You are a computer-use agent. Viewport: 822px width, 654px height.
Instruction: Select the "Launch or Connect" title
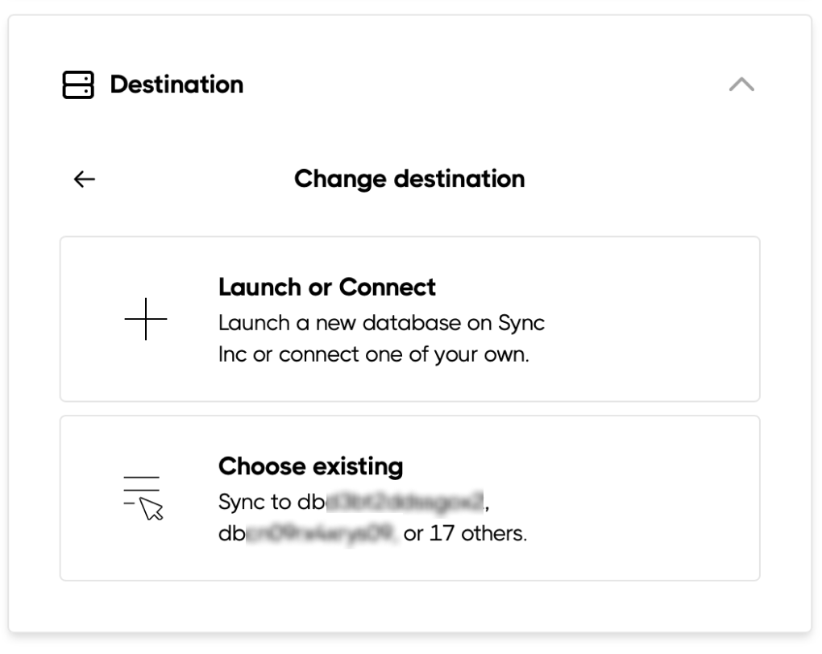pyautogui.click(x=326, y=287)
